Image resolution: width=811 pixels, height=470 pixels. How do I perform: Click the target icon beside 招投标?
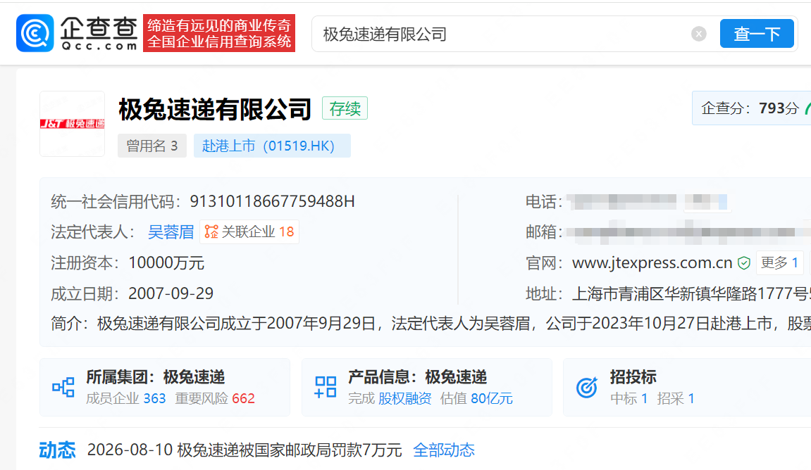[587, 388]
